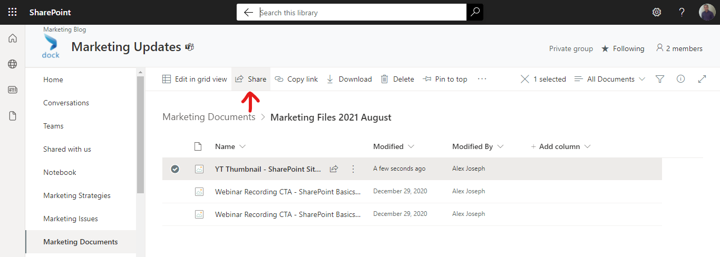720x257 pixels.
Task: Click Pin to top
Action: tap(445, 79)
